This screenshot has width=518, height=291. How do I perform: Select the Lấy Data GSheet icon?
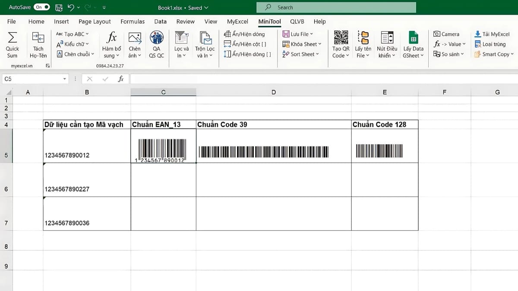(413, 38)
